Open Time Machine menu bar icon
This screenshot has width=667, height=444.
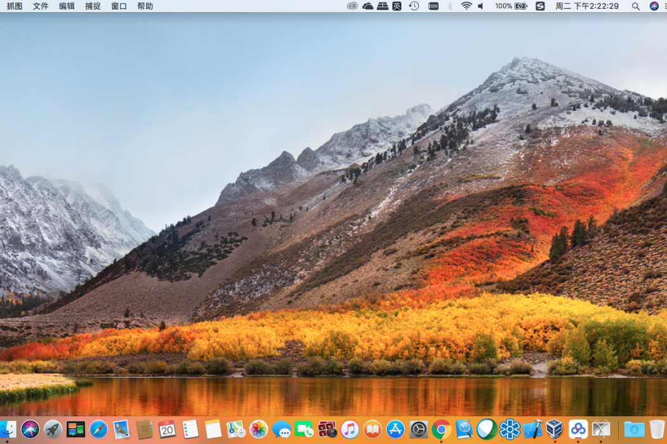click(414, 6)
